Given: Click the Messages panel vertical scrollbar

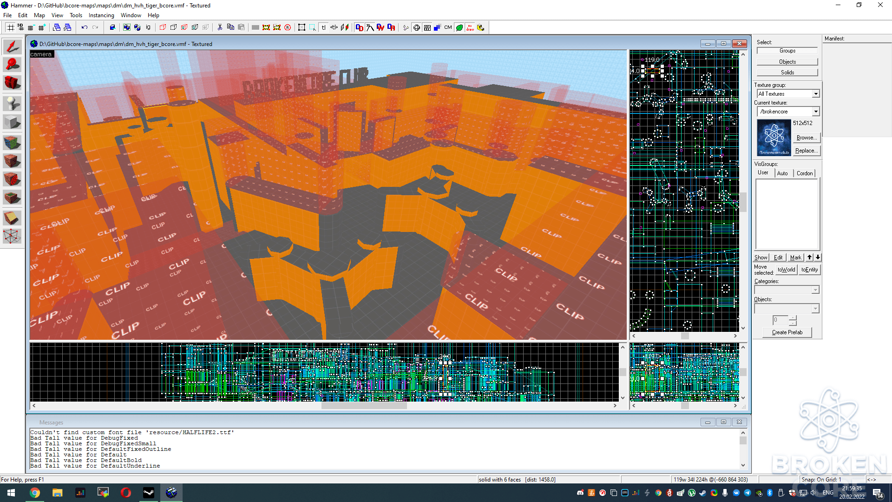Looking at the screenshot, I should [x=743, y=449].
